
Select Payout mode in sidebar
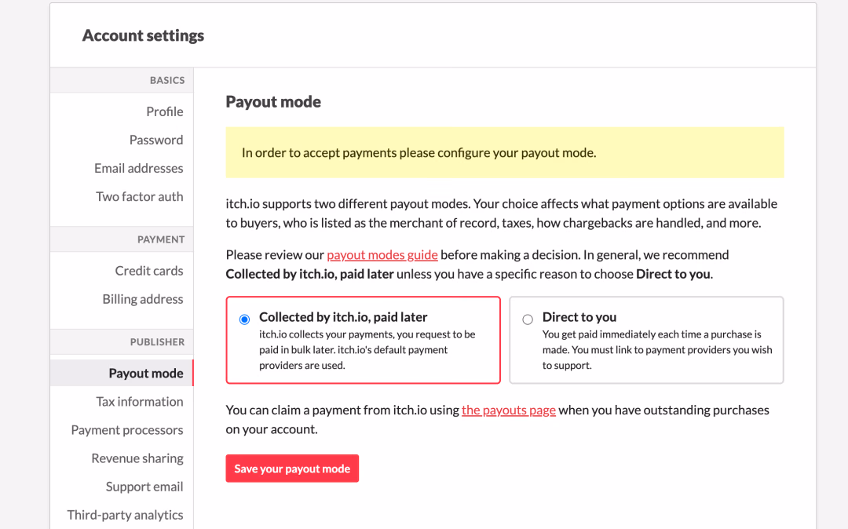coord(122,373)
